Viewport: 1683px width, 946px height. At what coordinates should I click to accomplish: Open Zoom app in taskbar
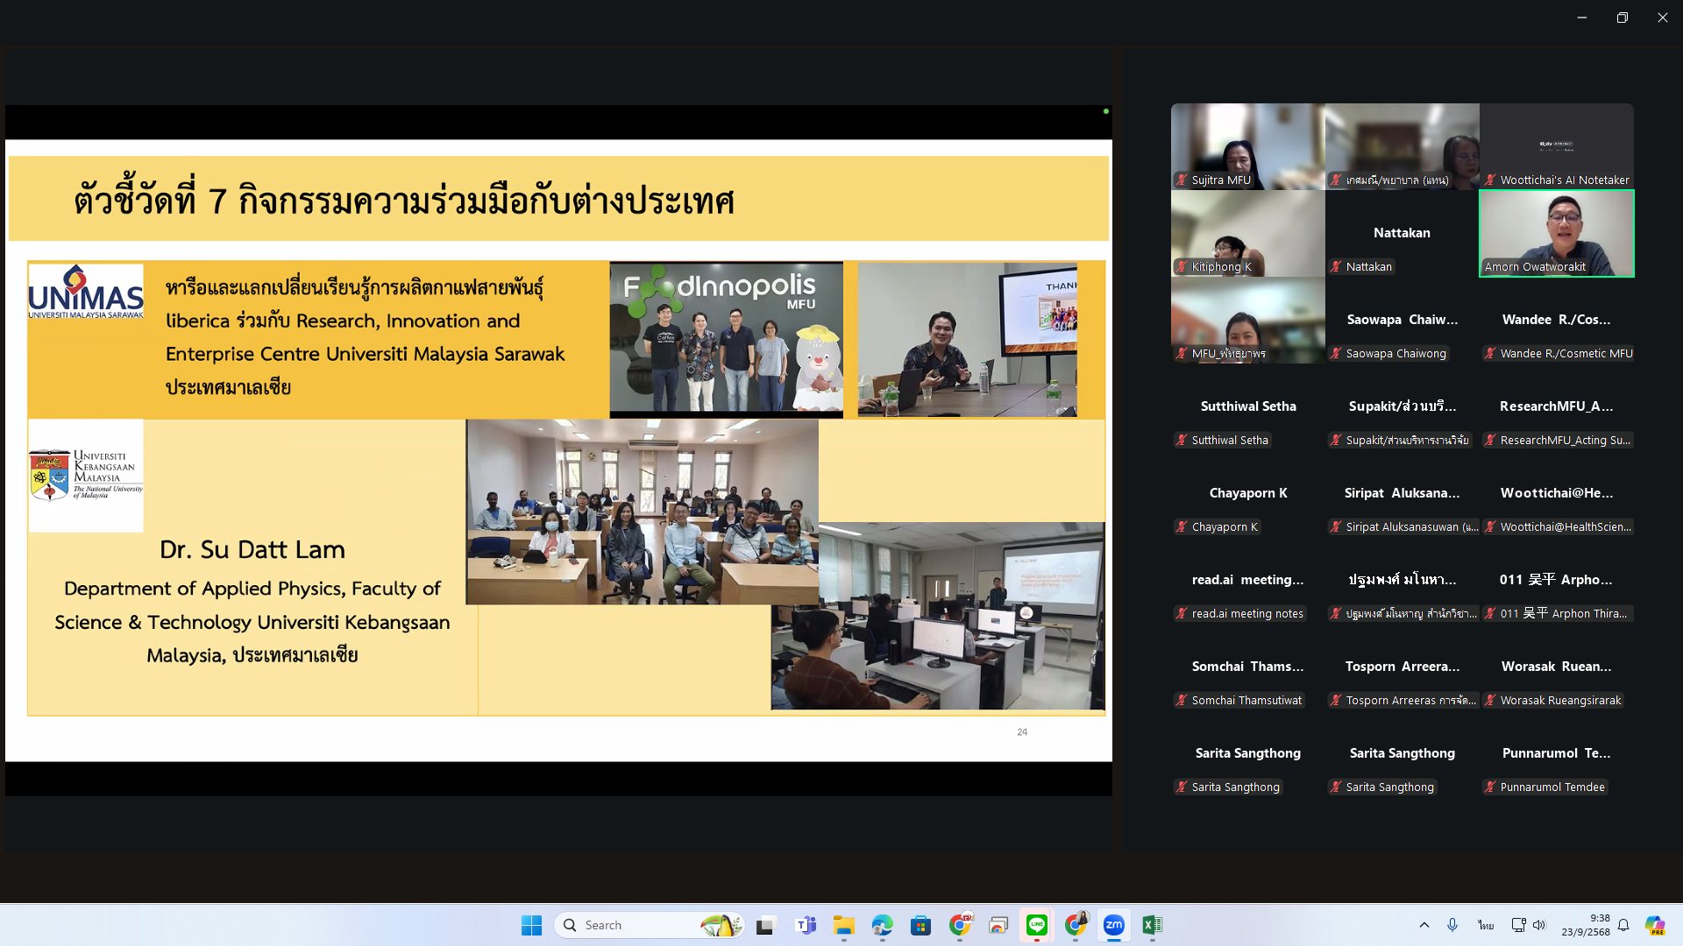1113,925
